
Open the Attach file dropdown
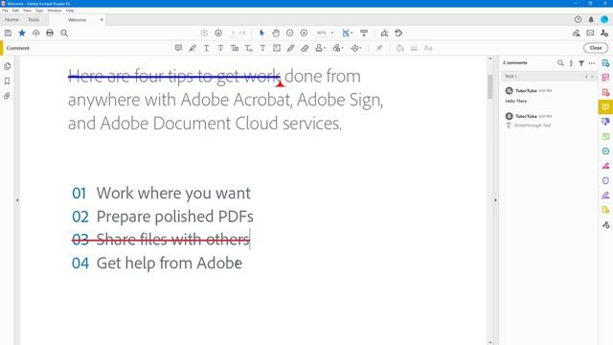[338, 48]
